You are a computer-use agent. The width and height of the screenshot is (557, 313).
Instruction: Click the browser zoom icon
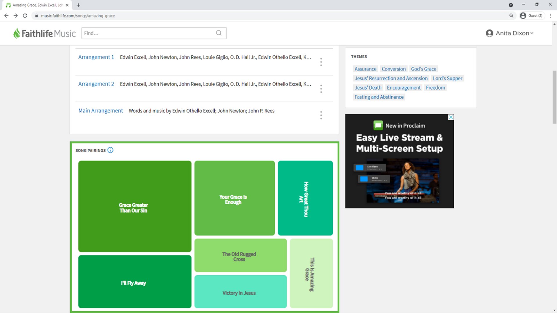click(x=511, y=16)
